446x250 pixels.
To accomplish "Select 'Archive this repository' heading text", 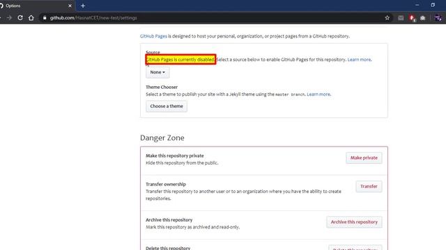I will (169, 220).
